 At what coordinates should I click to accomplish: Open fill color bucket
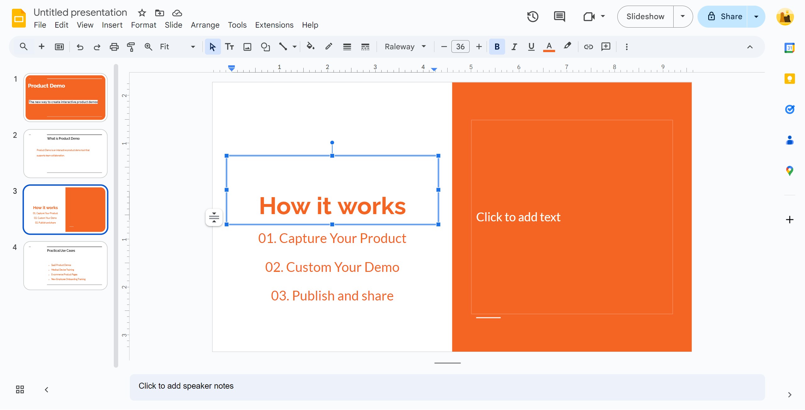311,47
